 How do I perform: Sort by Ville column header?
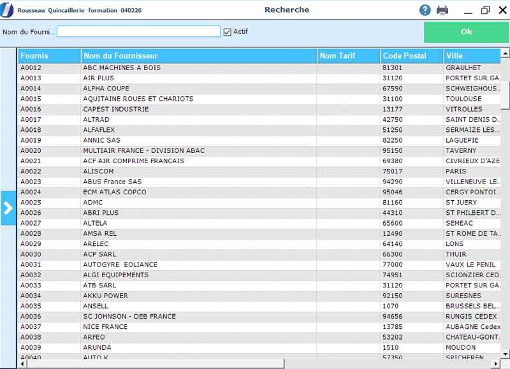point(472,55)
